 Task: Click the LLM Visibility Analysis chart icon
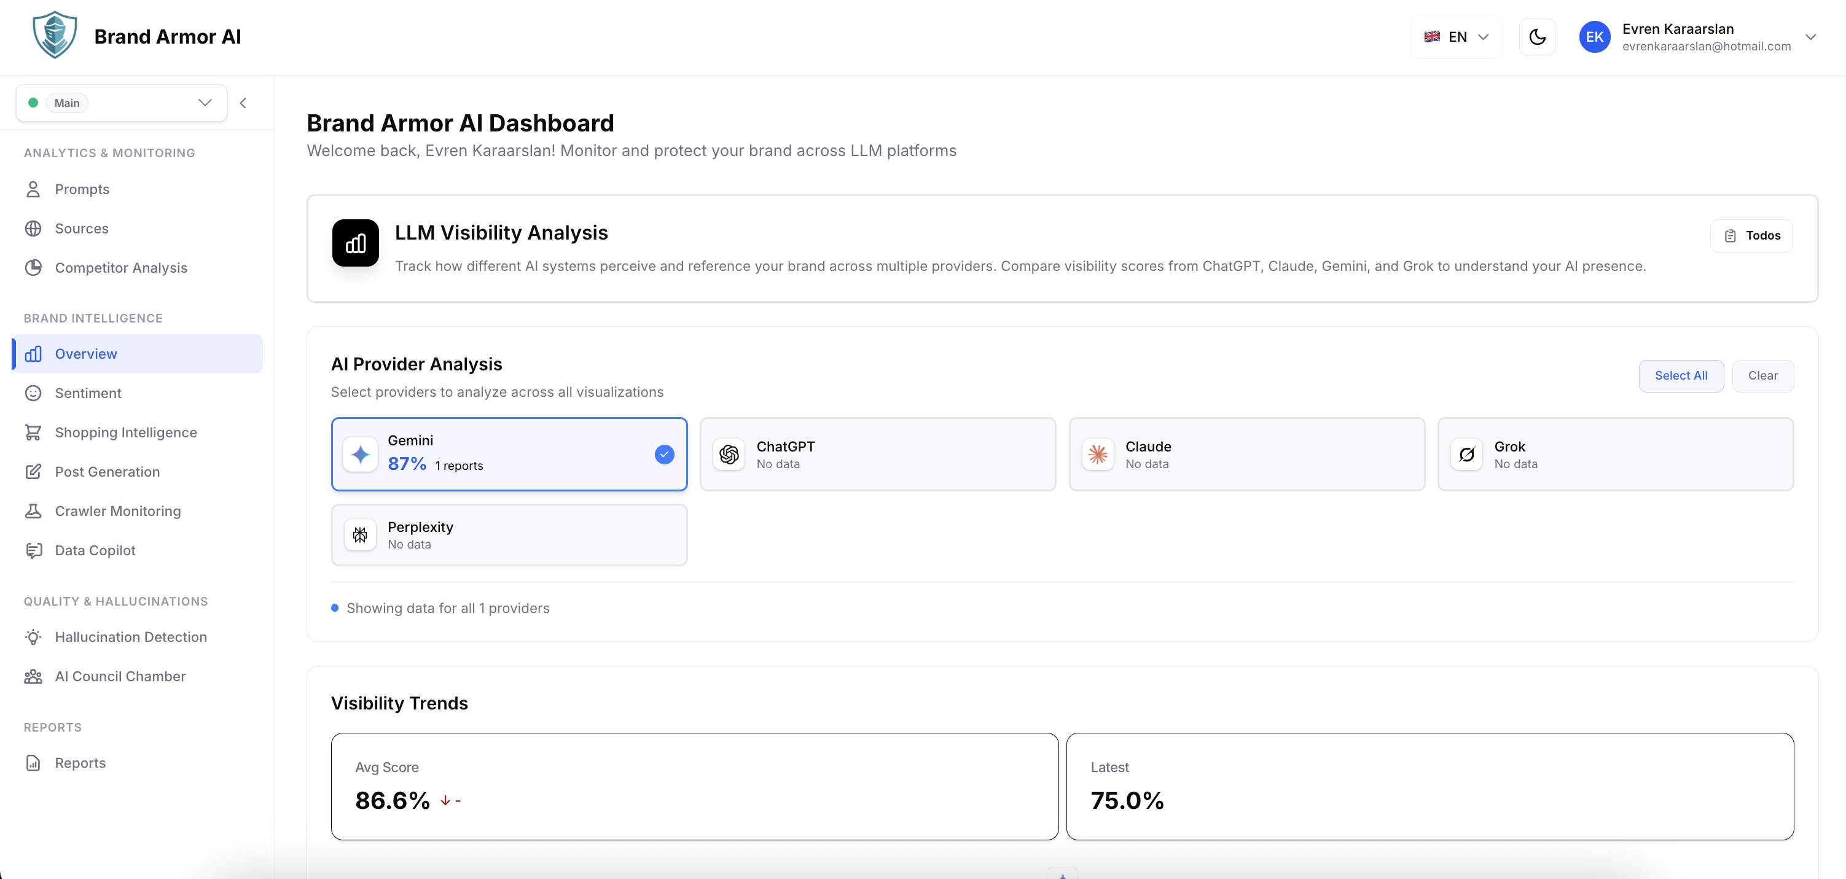click(x=356, y=243)
